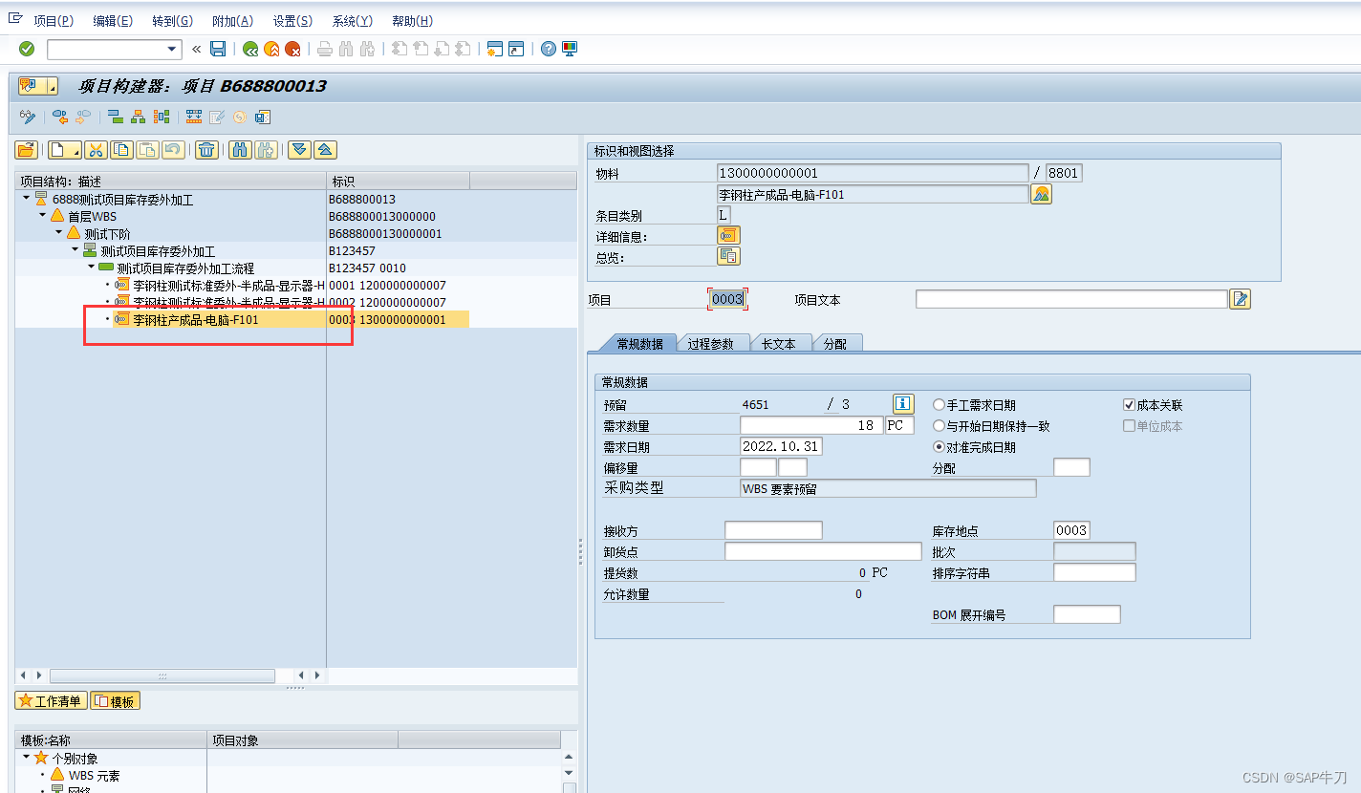Open project planning board icon
1361x793 pixels.
click(194, 117)
